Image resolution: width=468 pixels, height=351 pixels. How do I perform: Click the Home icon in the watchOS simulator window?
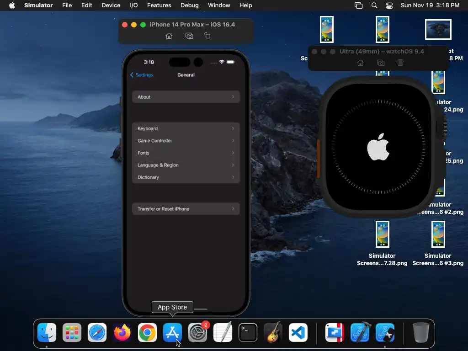tap(360, 63)
